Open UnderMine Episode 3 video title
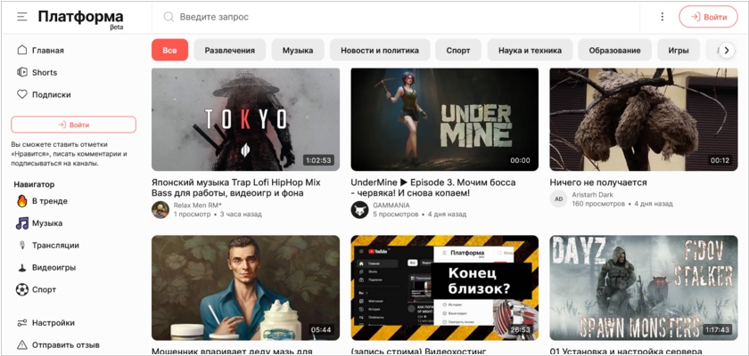The height and width of the screenshot is (356, 749). pos(433,188)
